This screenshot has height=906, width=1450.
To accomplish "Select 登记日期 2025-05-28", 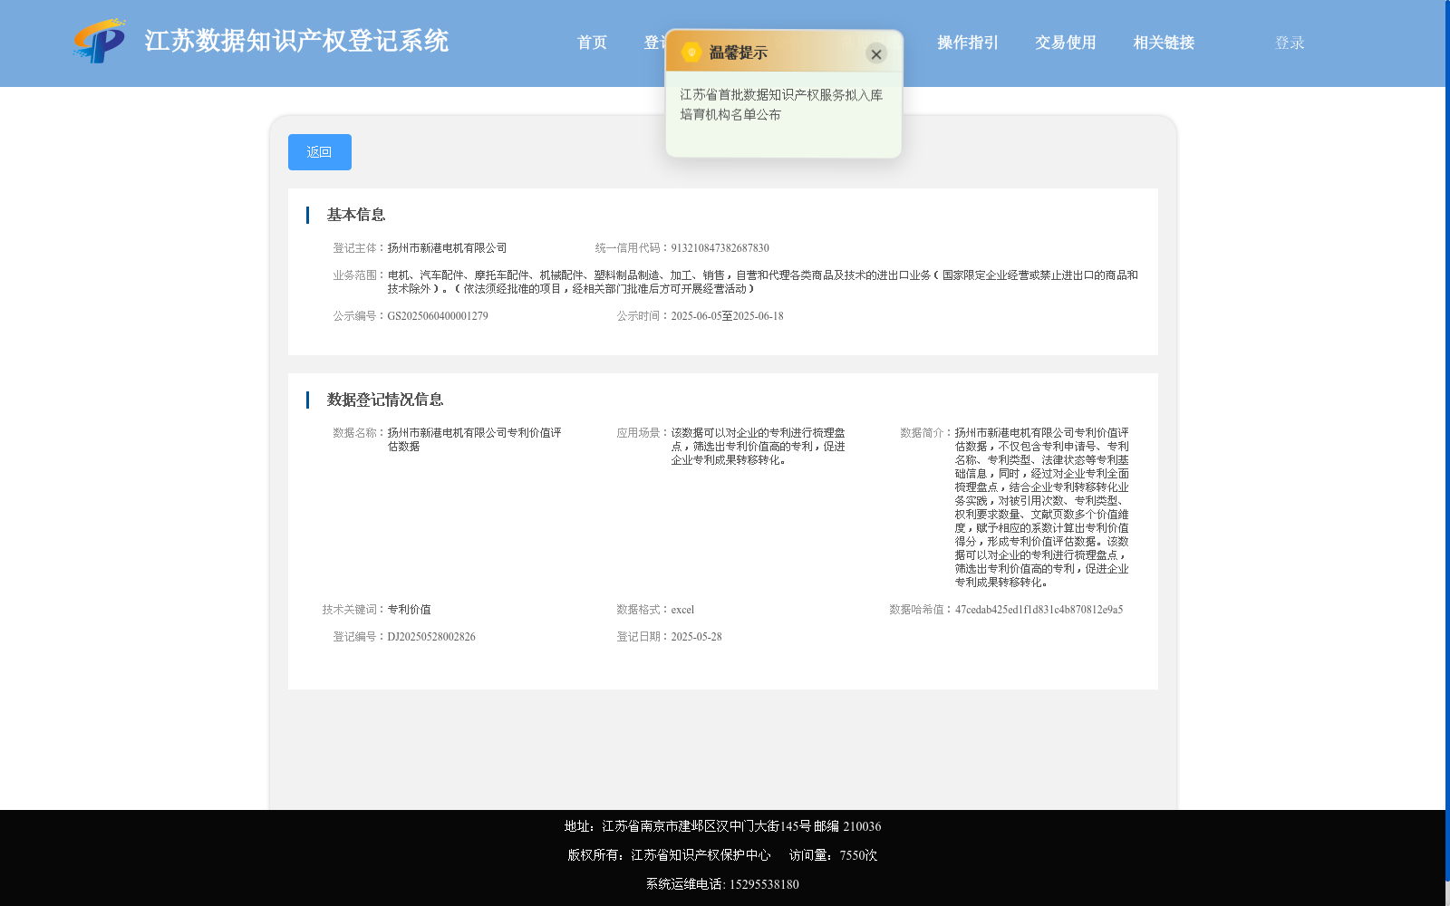I will point(696,637).
